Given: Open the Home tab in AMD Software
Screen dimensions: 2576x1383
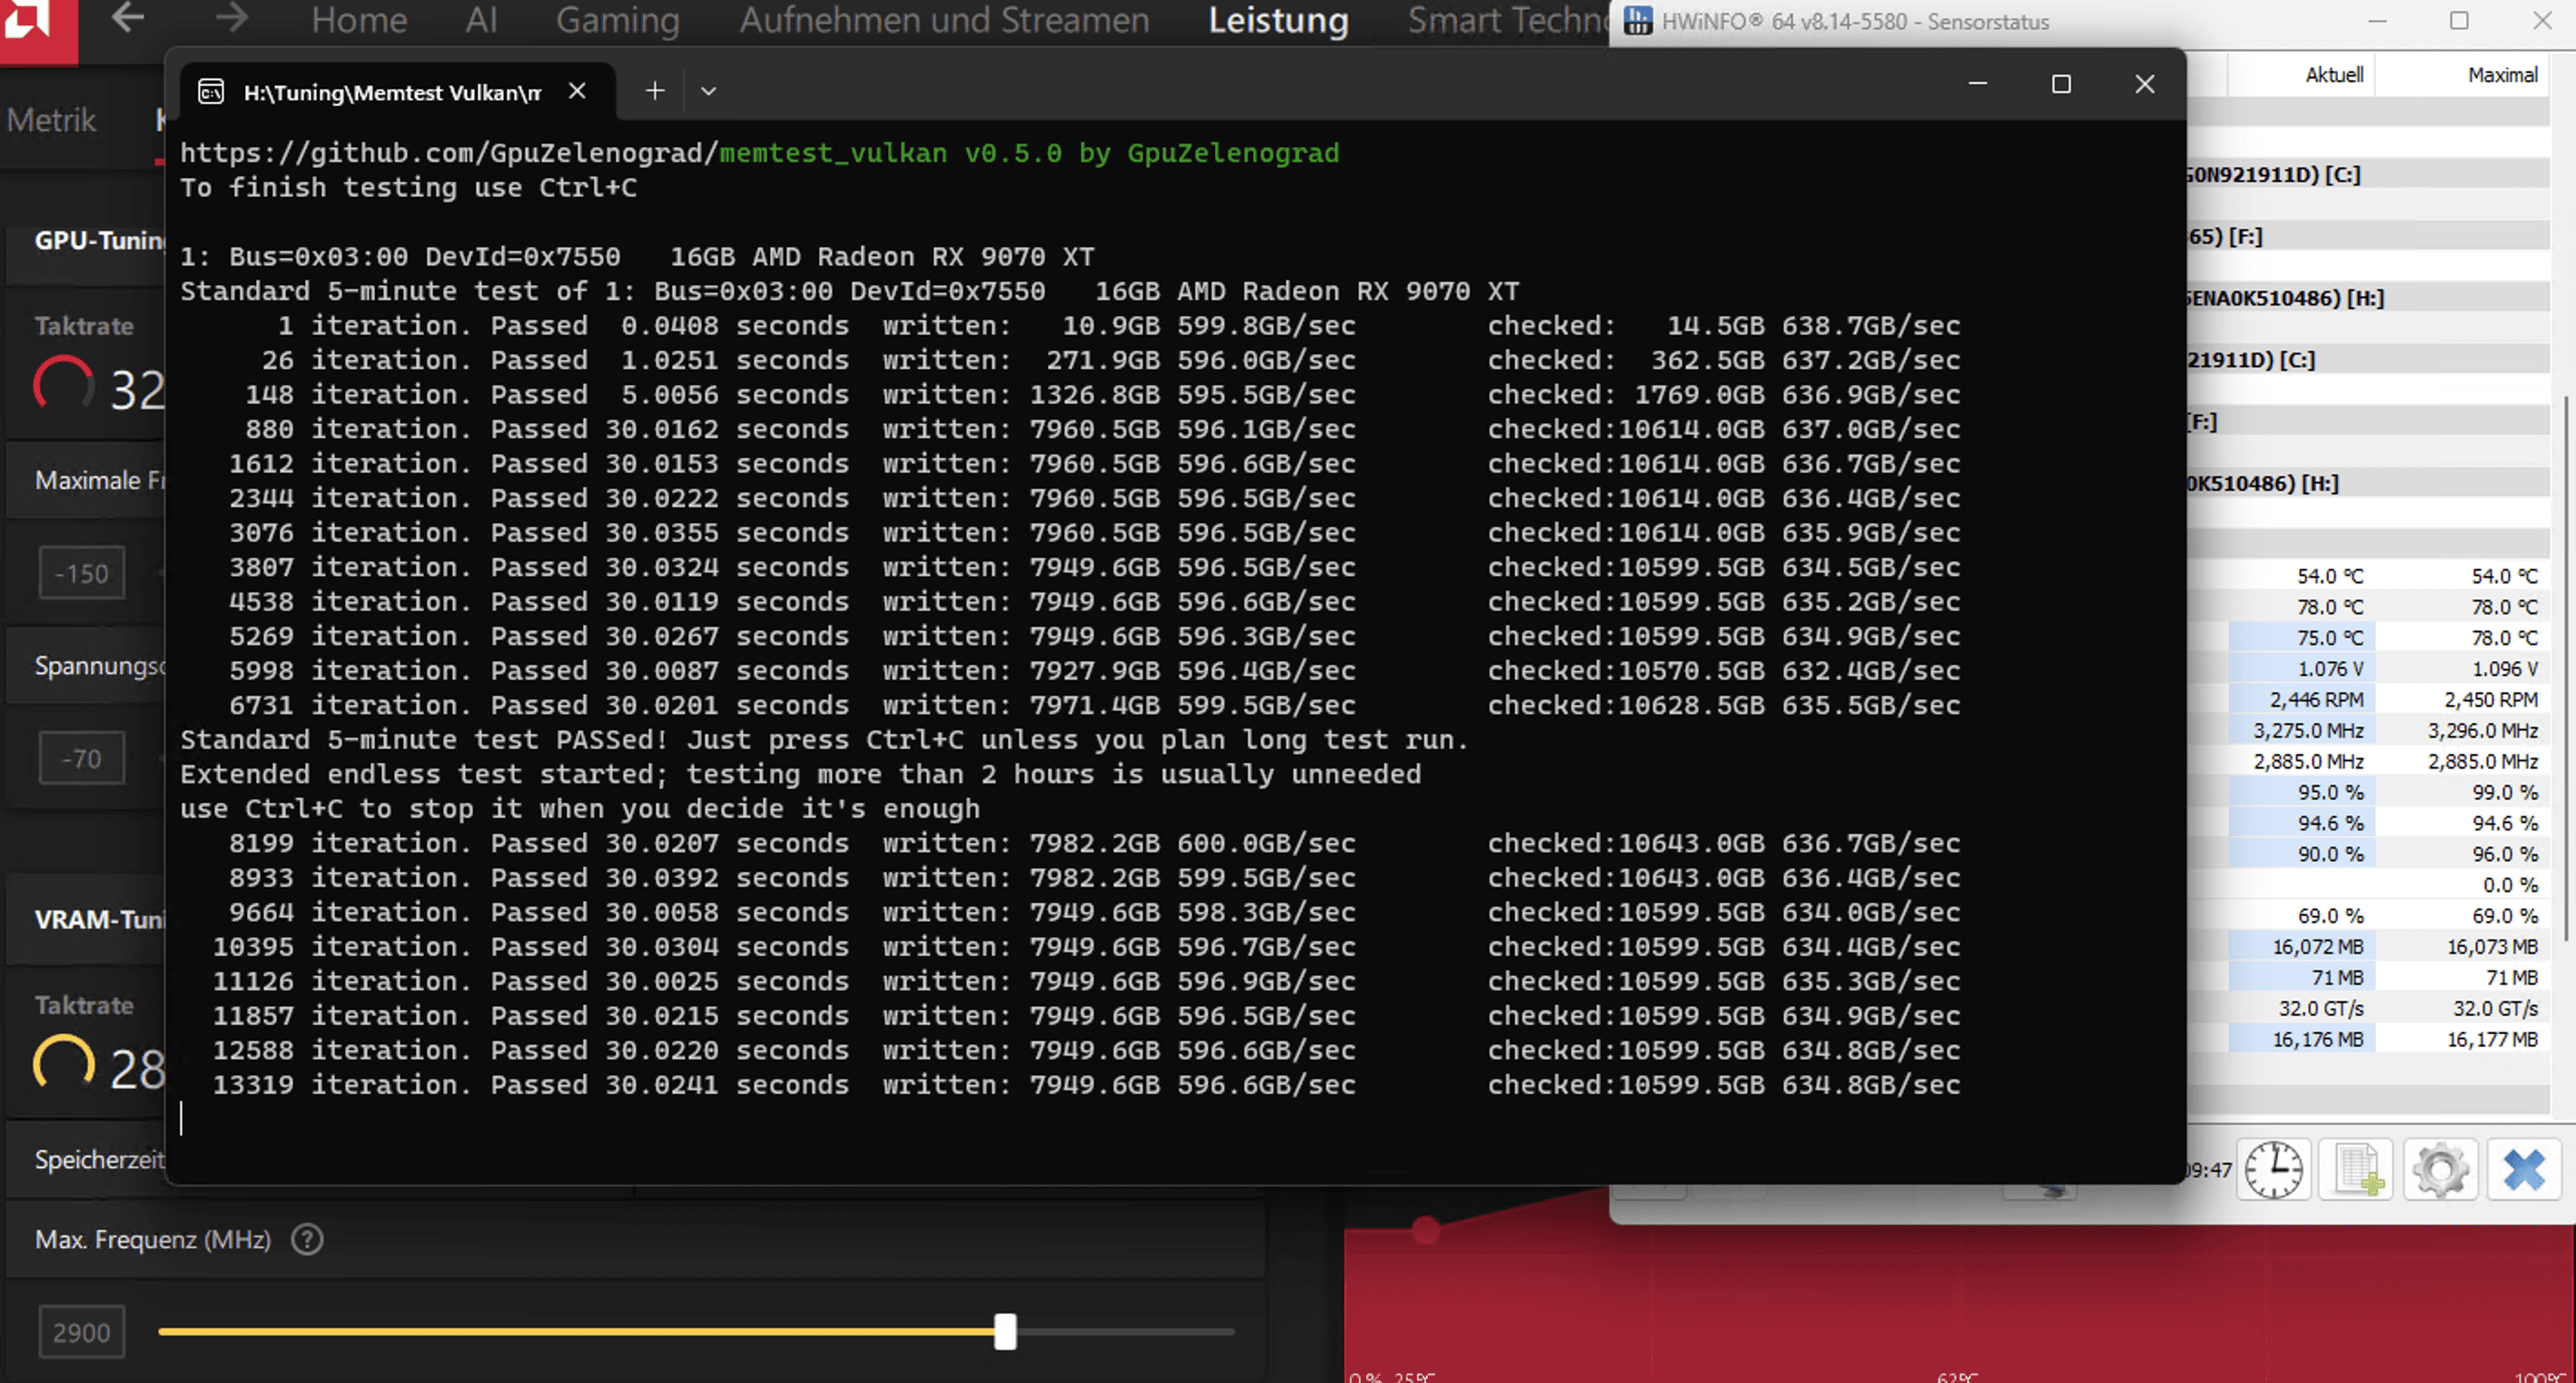Looking at the screenshot, I should coord(359,20).
